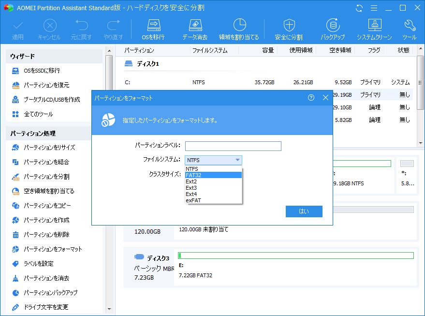Click the フラグ column header
This screenshot has width=425, height=316.
(x=374, y=50)
